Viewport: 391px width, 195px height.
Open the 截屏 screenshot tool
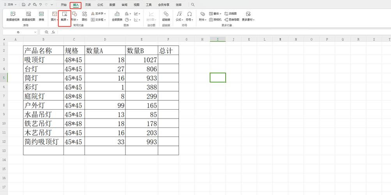point(64,16)
